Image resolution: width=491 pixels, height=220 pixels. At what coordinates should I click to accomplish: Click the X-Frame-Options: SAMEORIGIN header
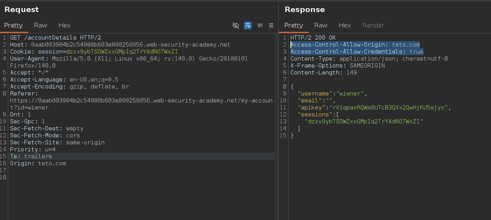tap(337, 66)
